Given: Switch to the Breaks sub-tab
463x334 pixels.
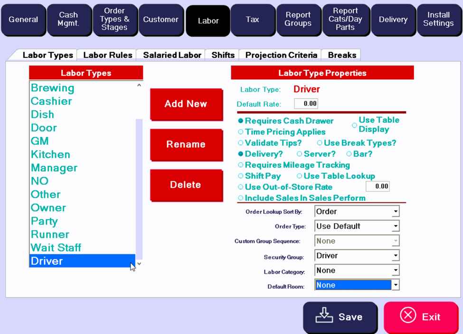Looking at the screenshot, I should pyautogui.click(x=342, y=55).
